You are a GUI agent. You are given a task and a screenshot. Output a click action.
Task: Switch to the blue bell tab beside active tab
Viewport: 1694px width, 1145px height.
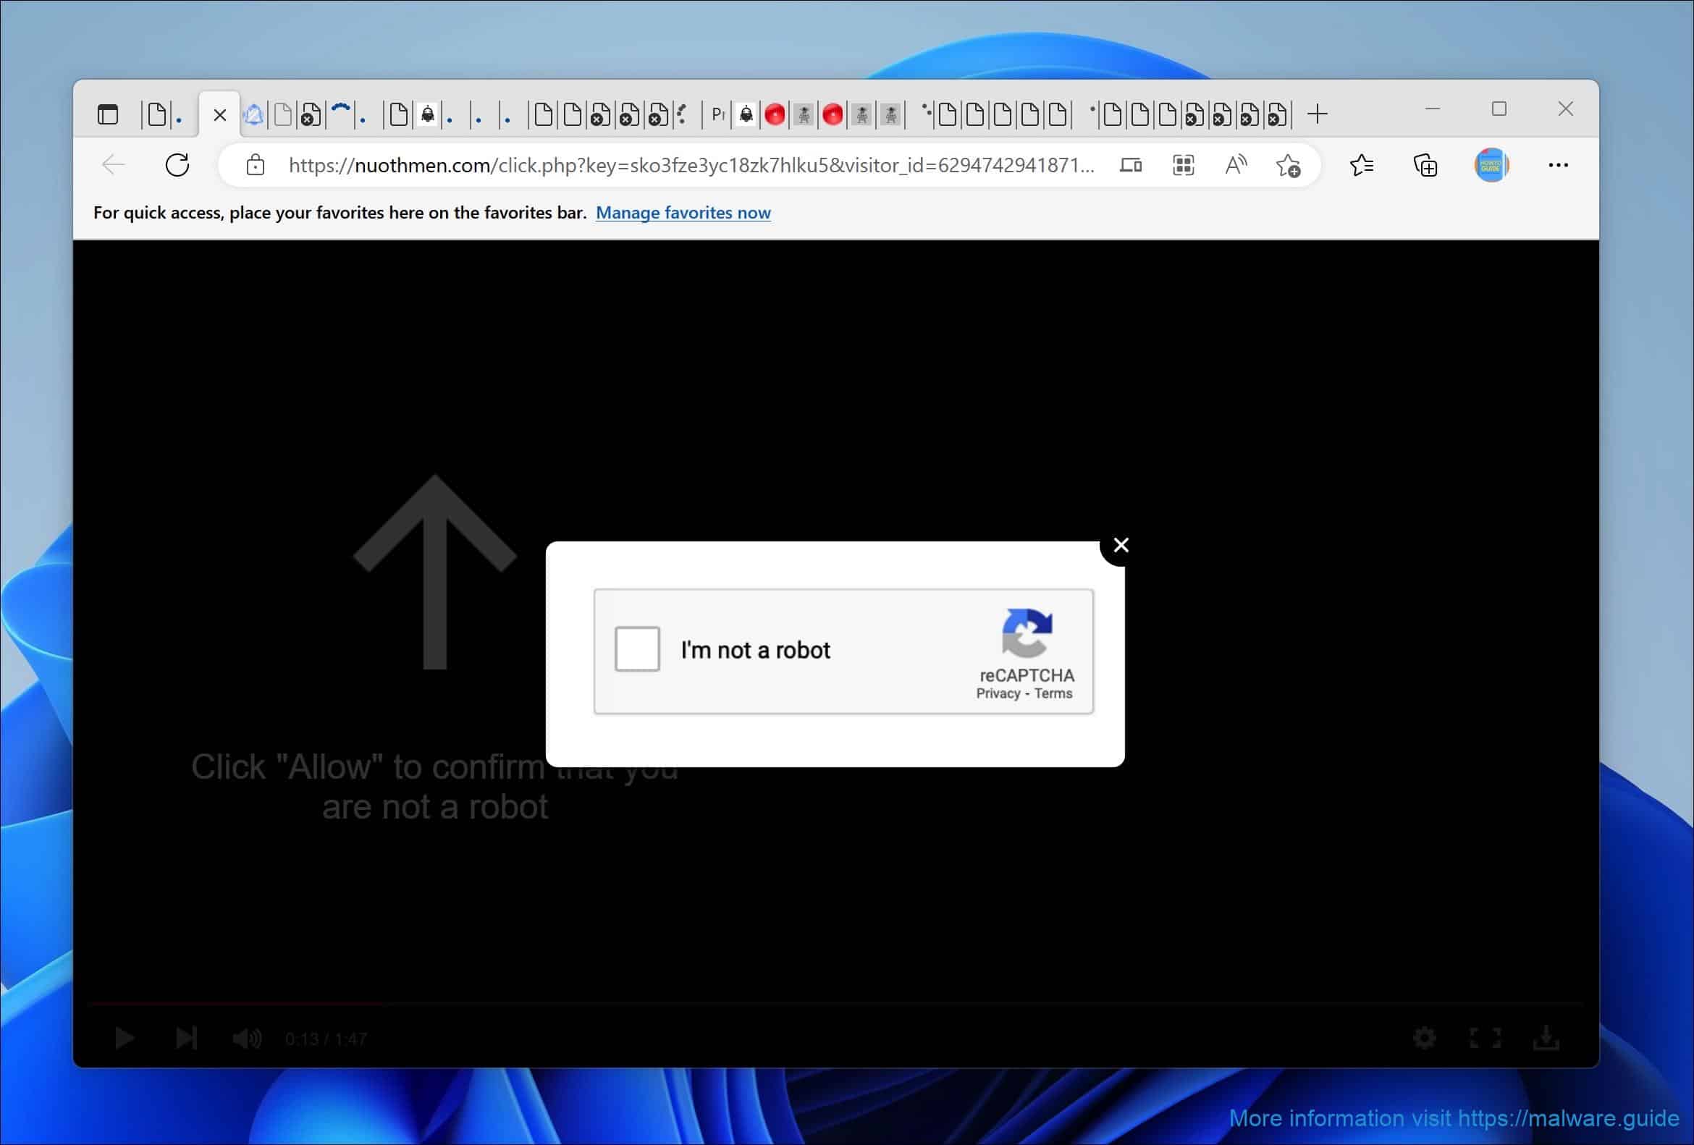coord(253,114)
